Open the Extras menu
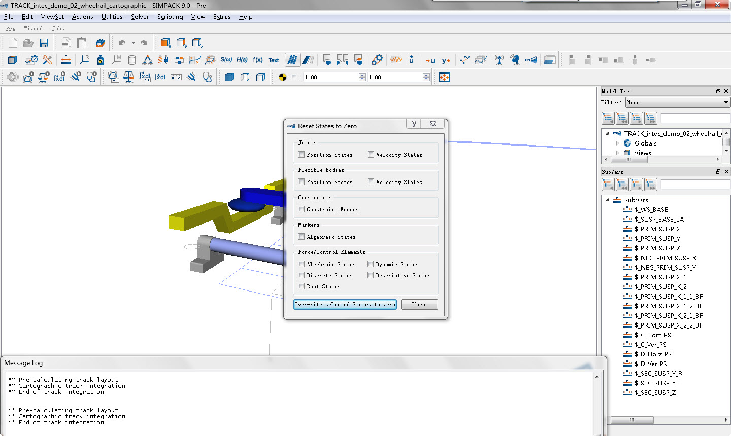Viewport: 731px width, 436px height. coord(222,17)
